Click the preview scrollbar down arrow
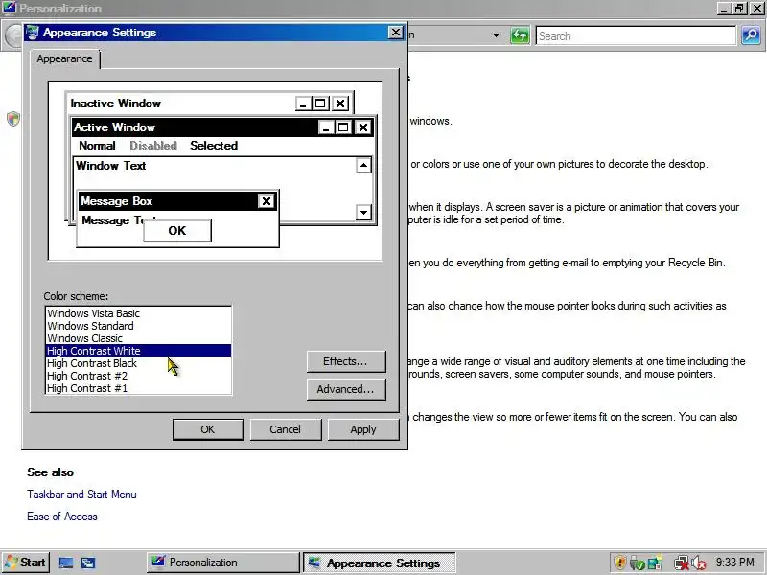767x575 pixels. tap(363, 212)
